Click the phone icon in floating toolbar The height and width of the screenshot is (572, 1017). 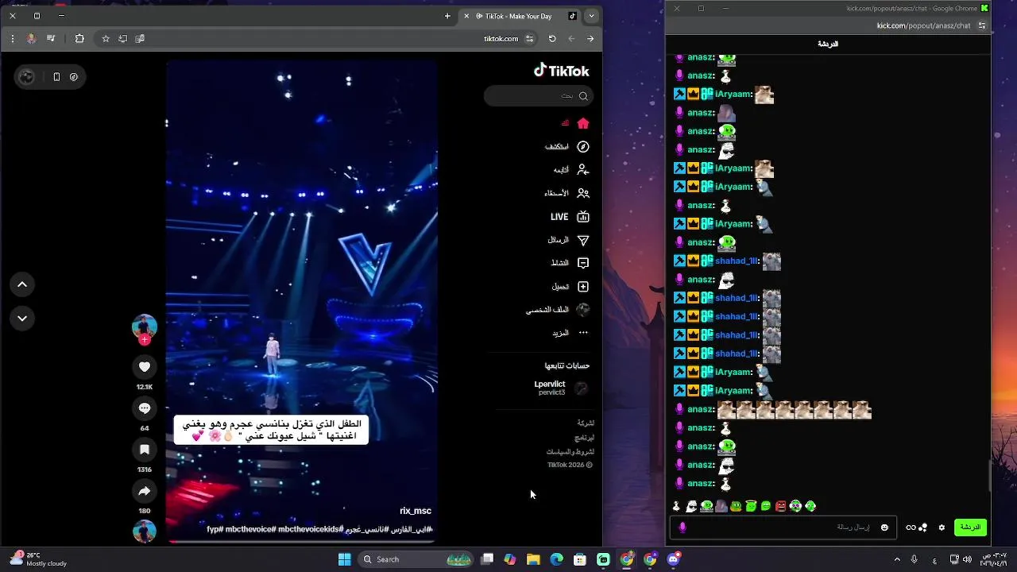(x=56, y=77)
